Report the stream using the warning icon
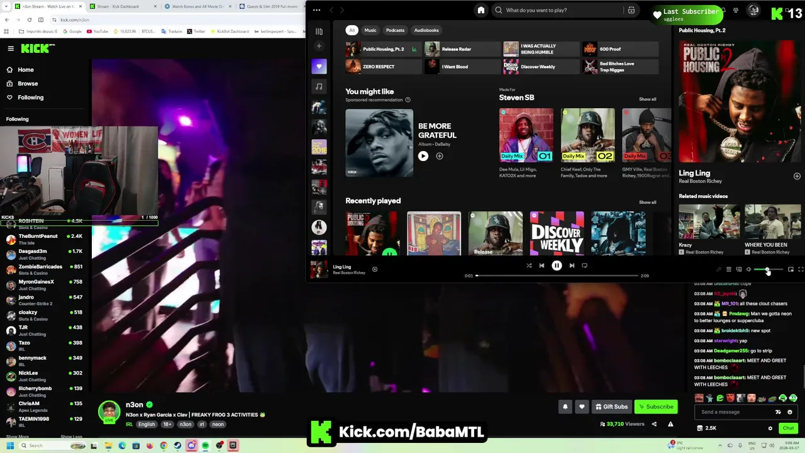Image resolution: width=805 pixels, height=453 pixels. [x=670, y=424]
